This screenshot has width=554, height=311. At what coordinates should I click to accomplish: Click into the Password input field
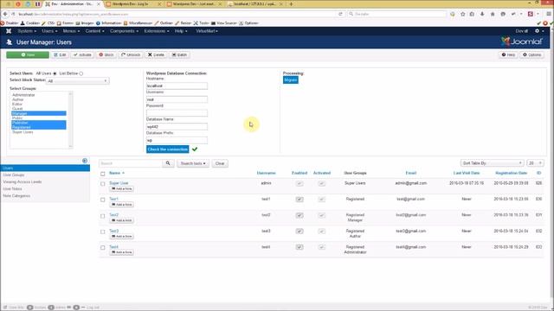[x=177, y=113]
